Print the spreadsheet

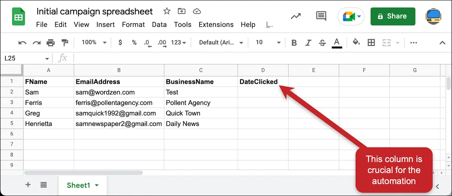click(x=50, y=43)
